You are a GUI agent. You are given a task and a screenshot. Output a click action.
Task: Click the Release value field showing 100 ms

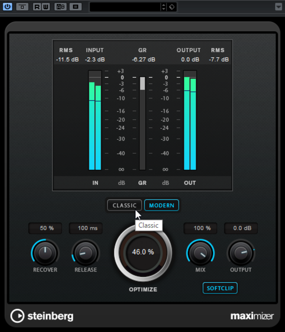point(86,228)
